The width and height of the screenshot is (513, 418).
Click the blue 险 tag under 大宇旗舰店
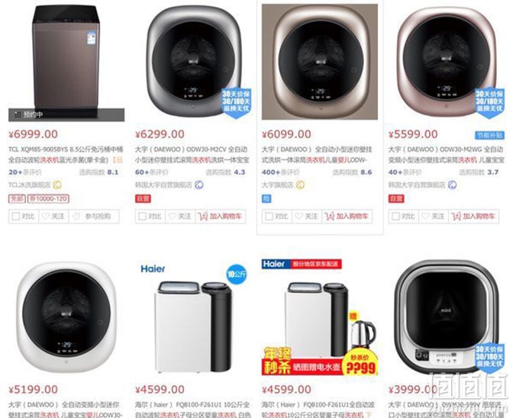[x=266, y=199]
